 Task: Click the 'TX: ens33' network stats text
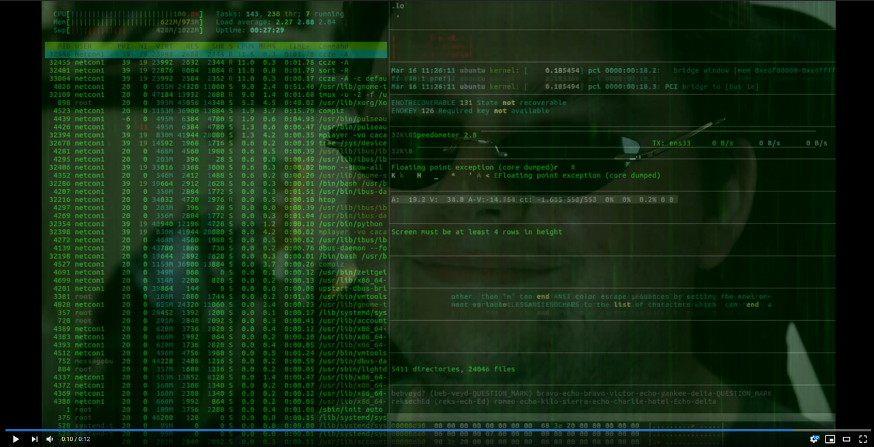671,143
